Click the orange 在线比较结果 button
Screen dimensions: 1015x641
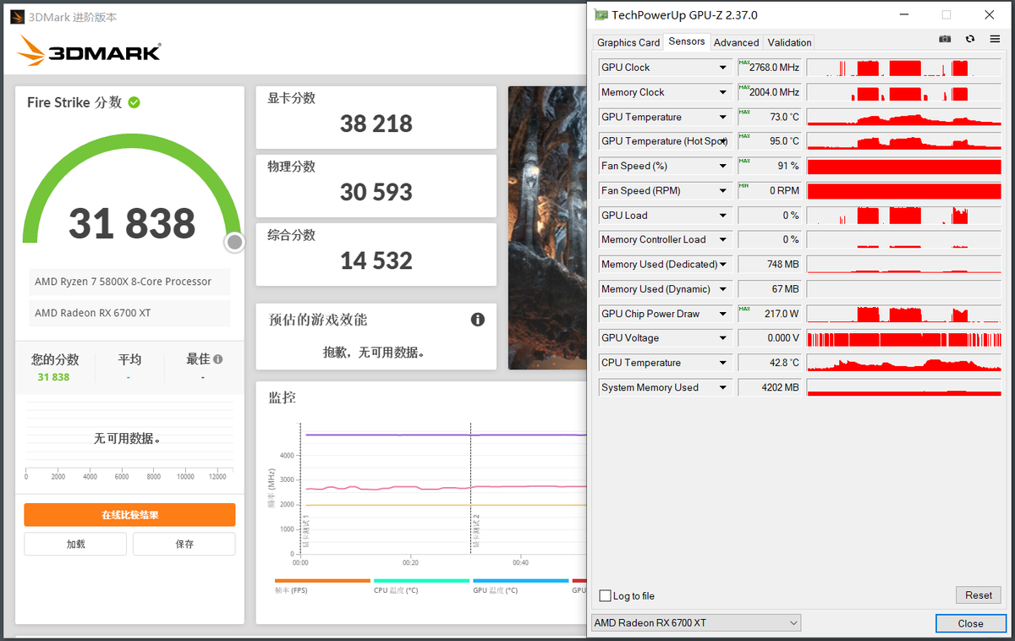point(129,514)
